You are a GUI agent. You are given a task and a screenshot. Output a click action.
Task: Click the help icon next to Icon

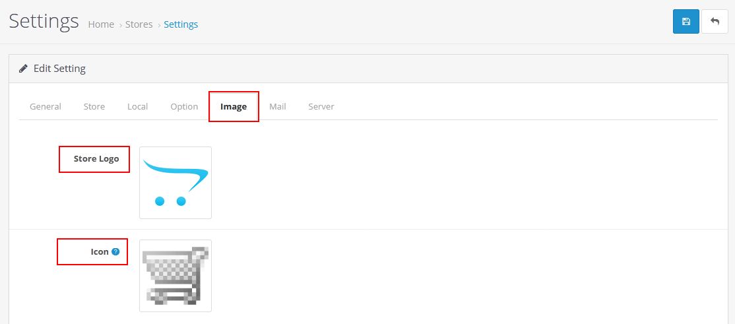[115, 252]
